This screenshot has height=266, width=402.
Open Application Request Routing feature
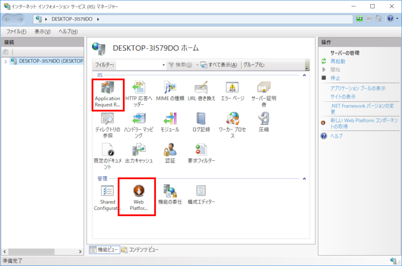[108, 95]
